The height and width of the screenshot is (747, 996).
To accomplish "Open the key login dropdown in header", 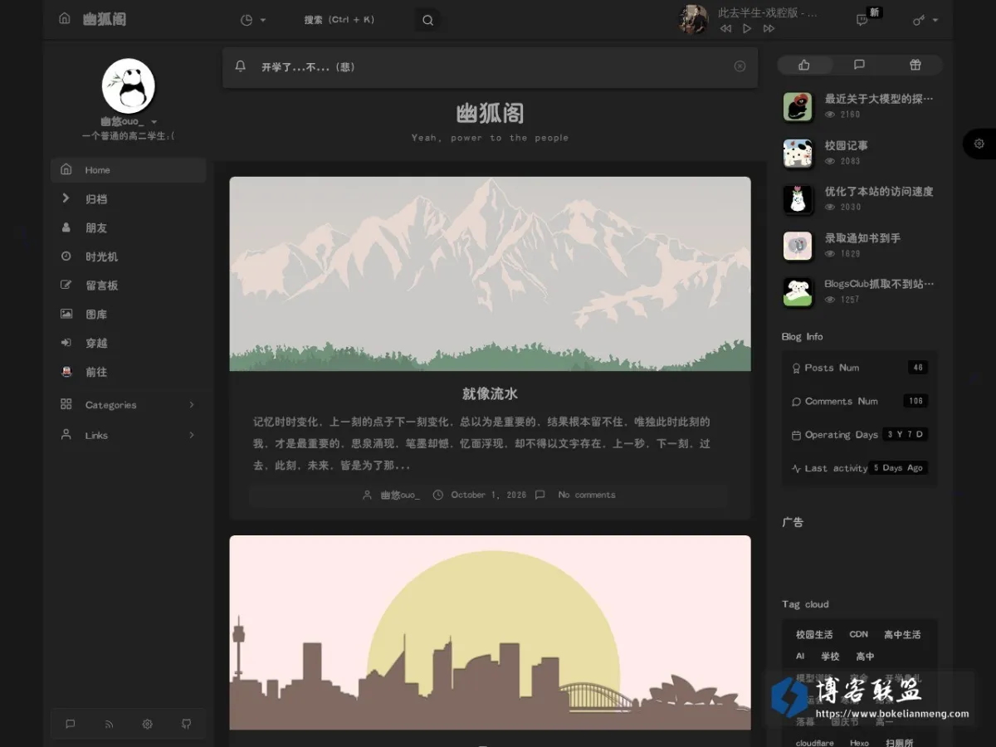I will click(925, 20).
